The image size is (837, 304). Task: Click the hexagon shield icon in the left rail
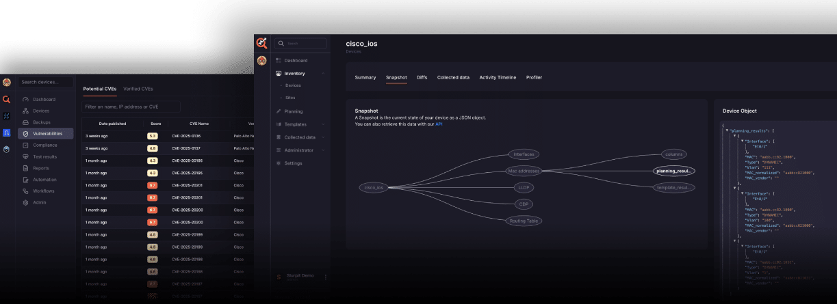(7, 148)
